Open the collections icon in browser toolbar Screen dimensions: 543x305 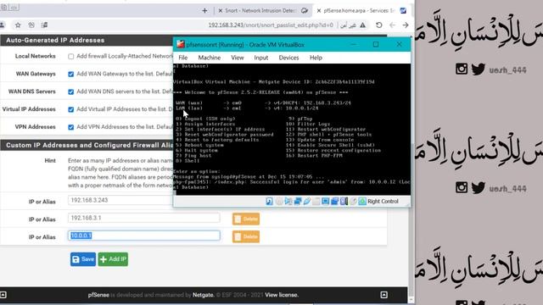pyautogui.click(x=44, y=25)
